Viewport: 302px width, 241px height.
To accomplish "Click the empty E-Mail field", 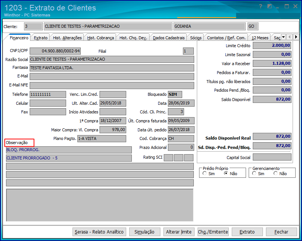I will [x=112, y=76].
